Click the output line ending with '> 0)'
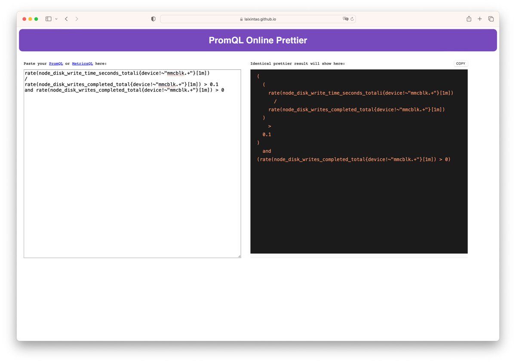 353,159
